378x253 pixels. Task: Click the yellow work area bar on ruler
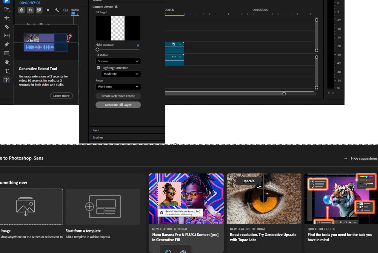[x=175, y=15]
